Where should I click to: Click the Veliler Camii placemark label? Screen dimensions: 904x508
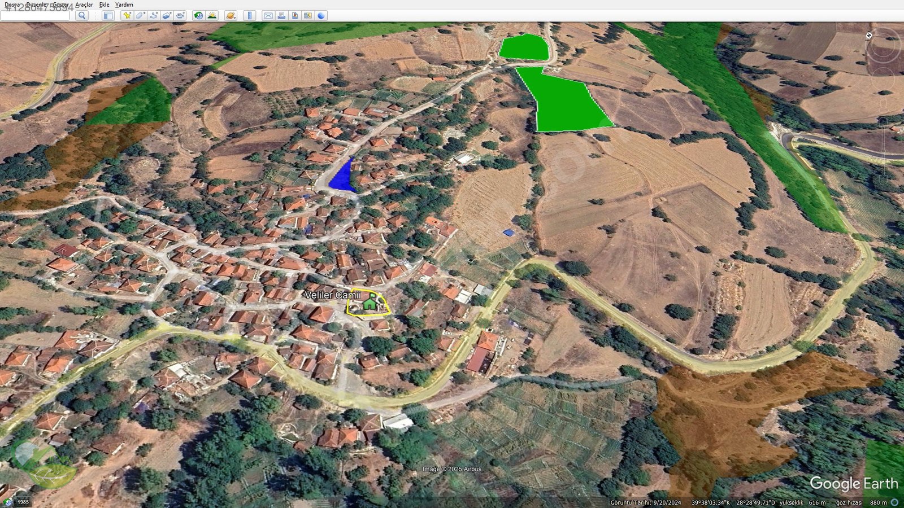(x=332, y=295)
